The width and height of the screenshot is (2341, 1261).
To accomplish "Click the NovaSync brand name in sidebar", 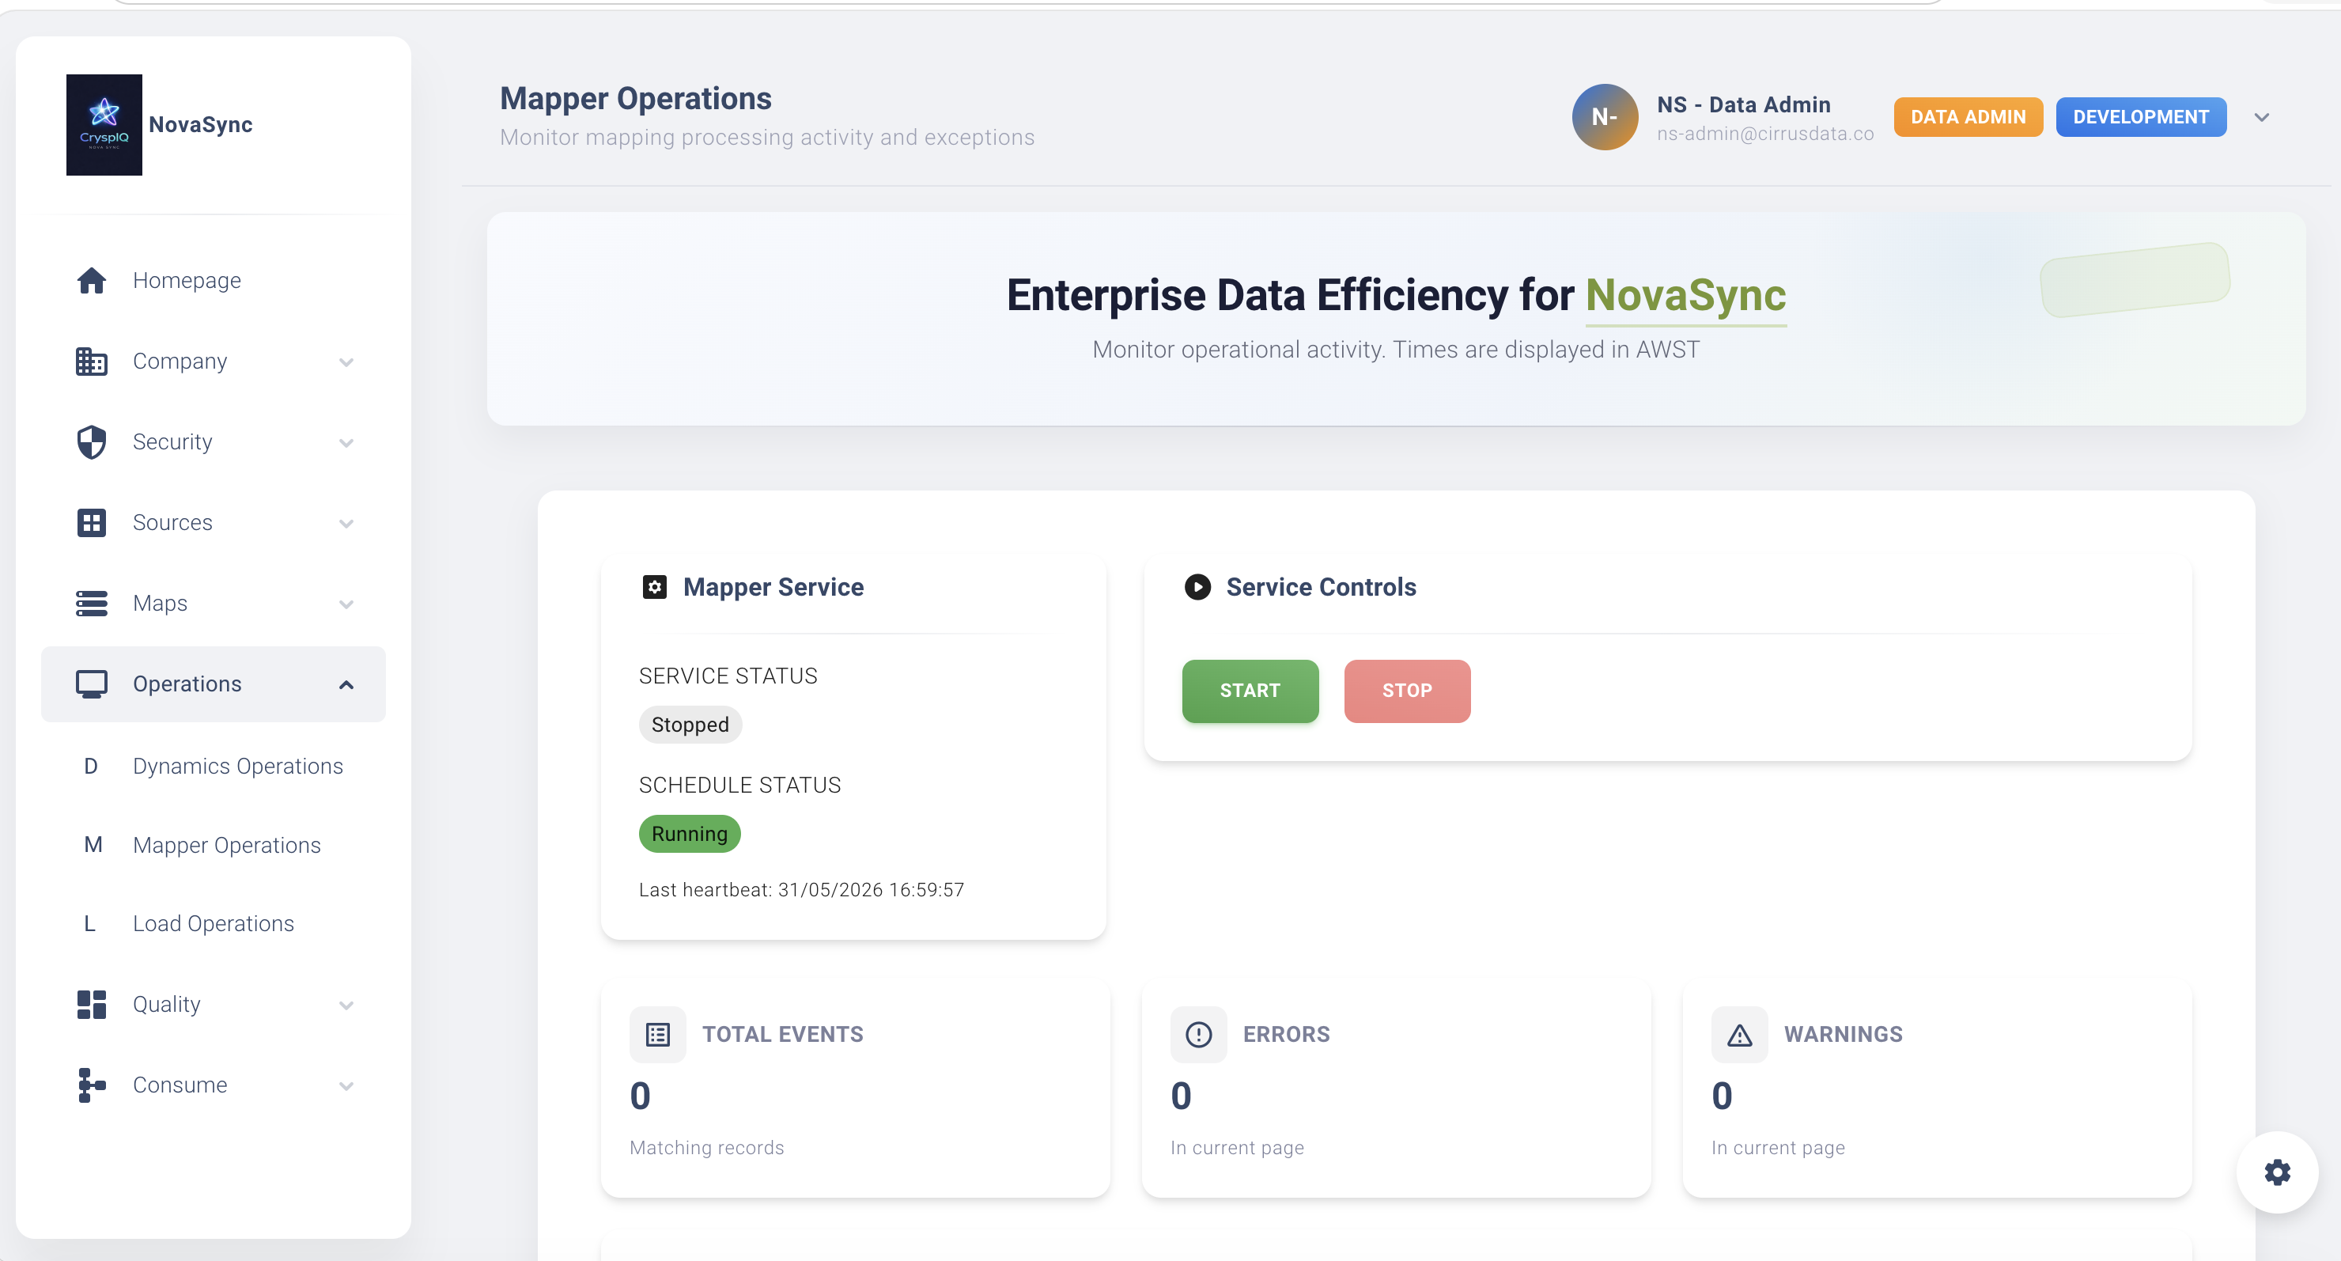I will (201, 124).
